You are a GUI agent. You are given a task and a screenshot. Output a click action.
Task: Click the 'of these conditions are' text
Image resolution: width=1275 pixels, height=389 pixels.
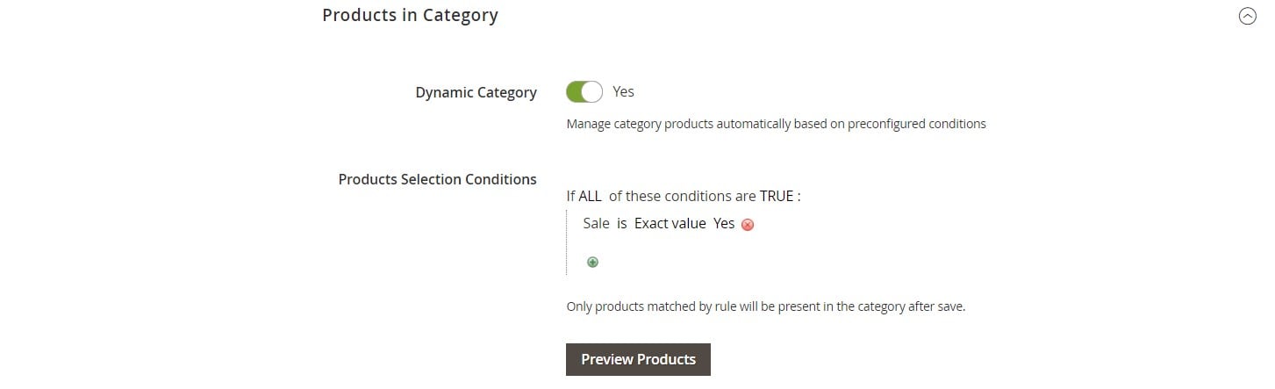click(x=683, y=196)
